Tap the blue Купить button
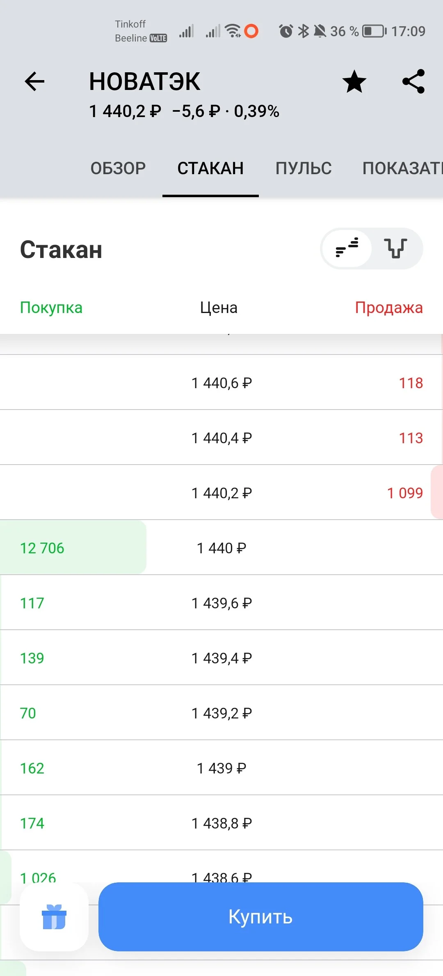The width and height of the screenshot is (443, 976). 261,917
